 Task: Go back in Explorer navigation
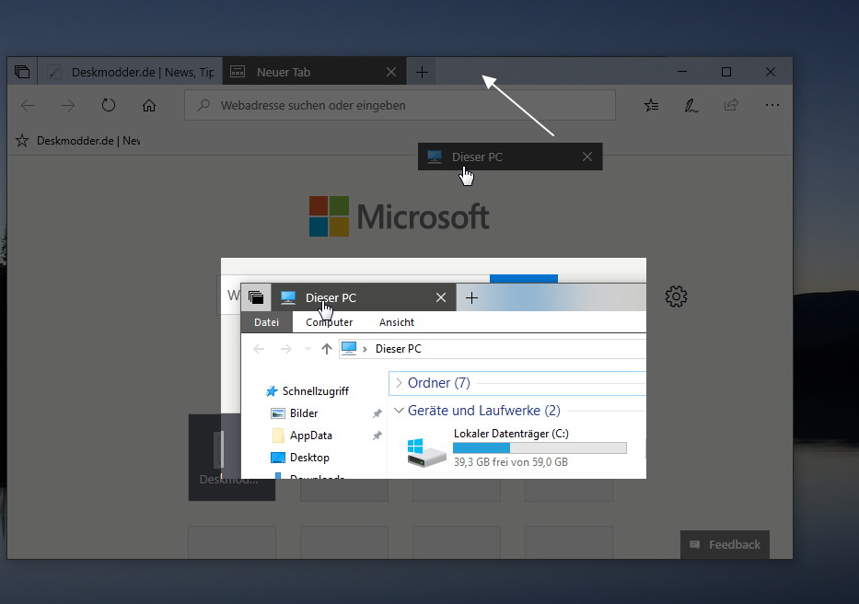(259, 349)
